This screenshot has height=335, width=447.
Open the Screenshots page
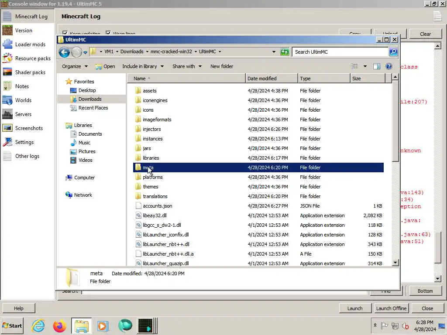[x=27, y=128]
